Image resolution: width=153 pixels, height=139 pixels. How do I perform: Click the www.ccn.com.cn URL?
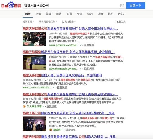(37, 87)
